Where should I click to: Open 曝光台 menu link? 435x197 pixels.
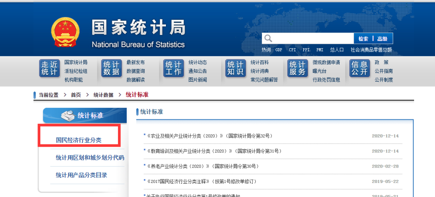tap(319, 71)
